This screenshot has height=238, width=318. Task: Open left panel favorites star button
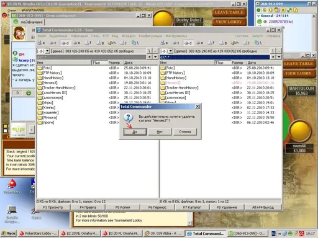[149, 57]
